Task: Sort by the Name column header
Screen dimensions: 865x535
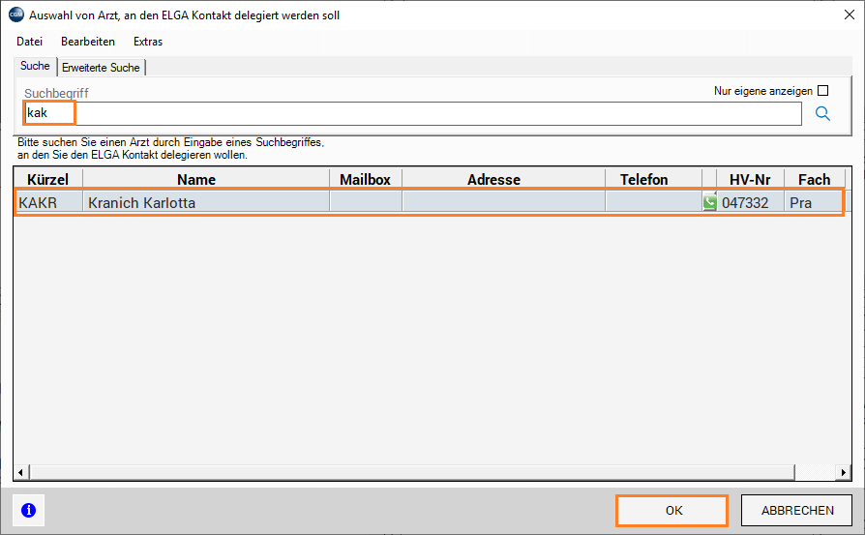Action: point(196,179)
